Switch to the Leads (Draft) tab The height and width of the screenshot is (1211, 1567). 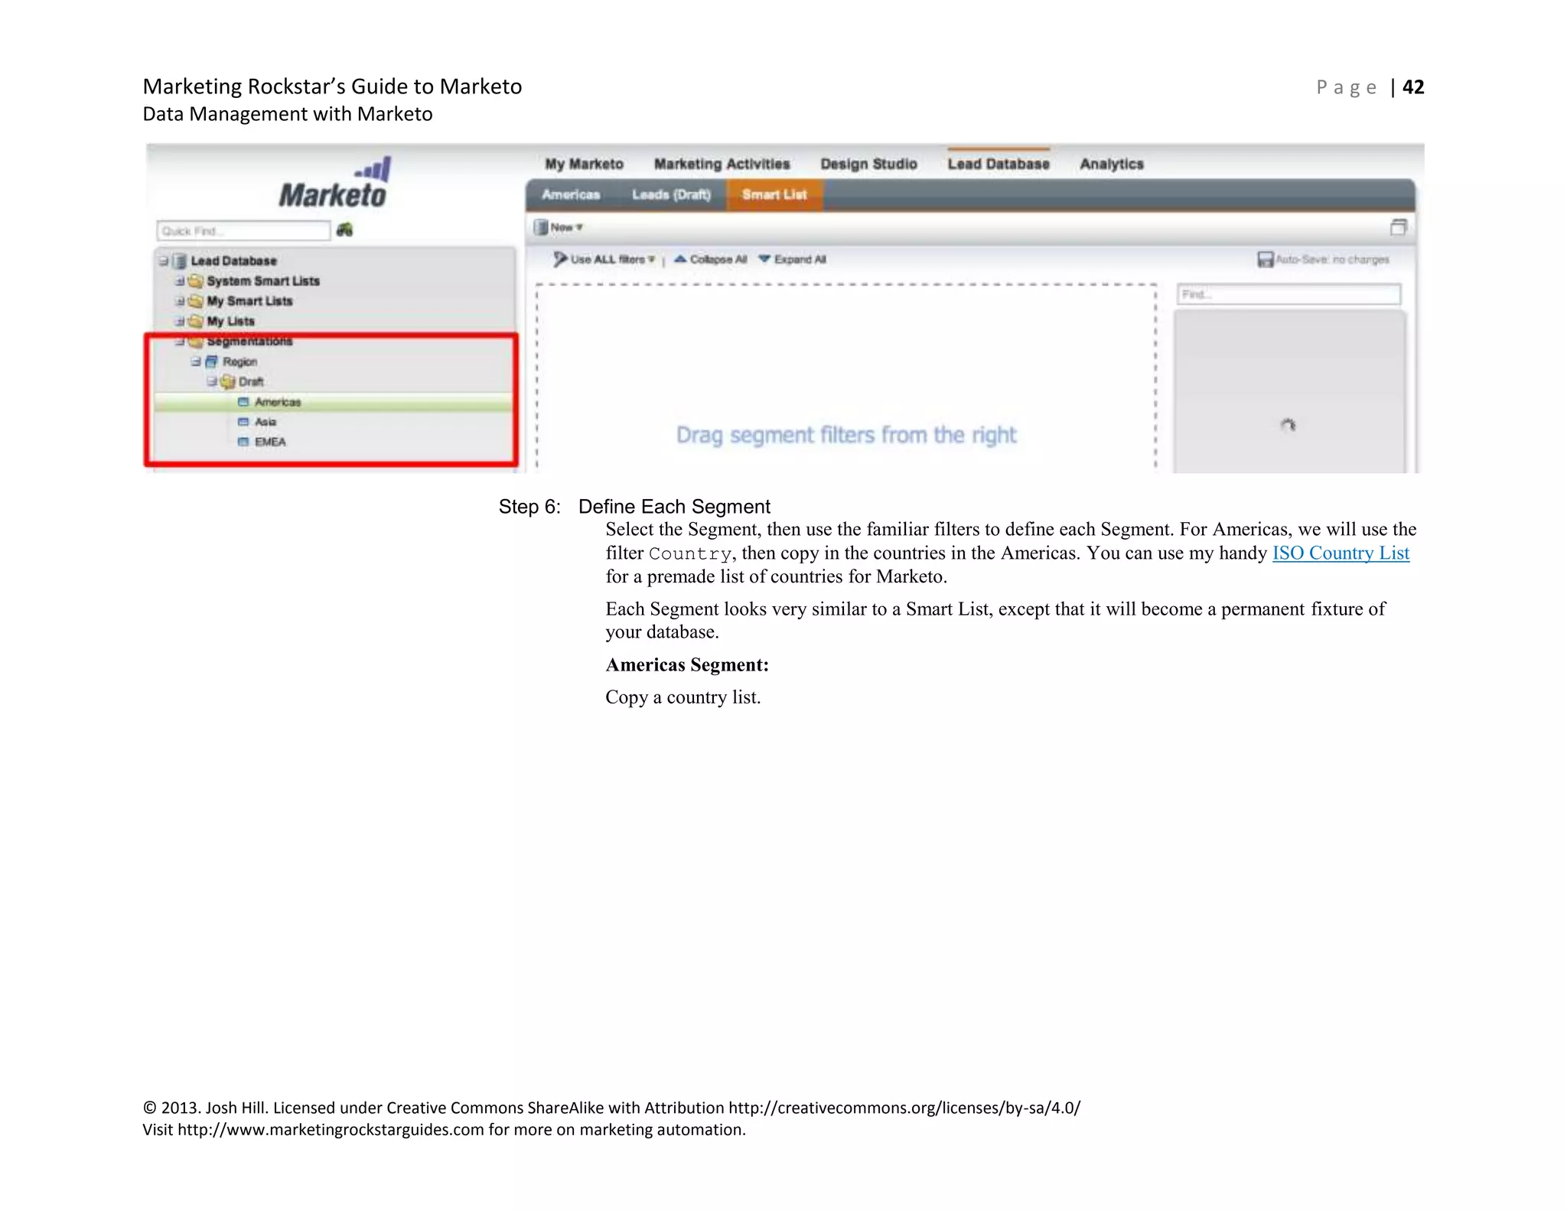[671, 194]
